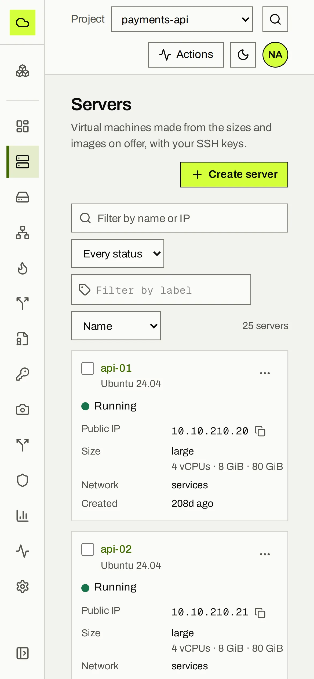Screen dimensions: 314x679
Task: Copy the IP 10.10.210.21
Action: tap(260, 613)
